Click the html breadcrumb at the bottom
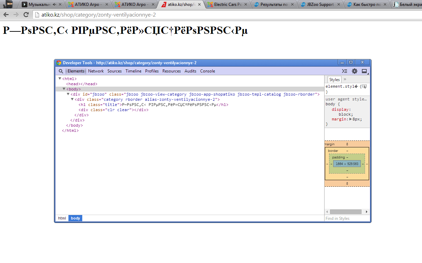Viewport: 422px width, 263px height. (62, 218)
